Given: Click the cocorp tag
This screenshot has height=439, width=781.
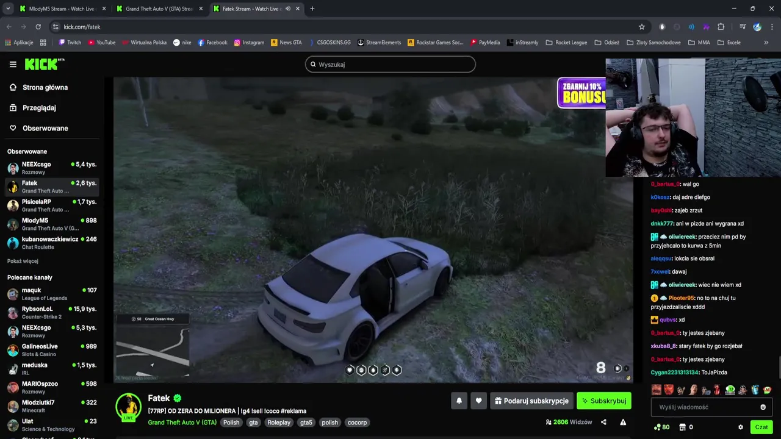Looking at the screenshot, I should pos(357,423).
